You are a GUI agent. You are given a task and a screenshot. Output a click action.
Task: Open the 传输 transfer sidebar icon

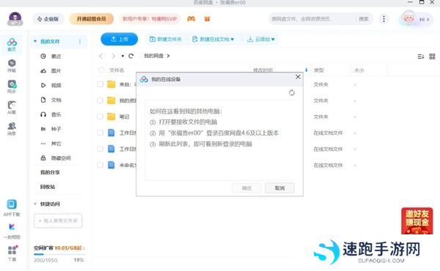12,66
